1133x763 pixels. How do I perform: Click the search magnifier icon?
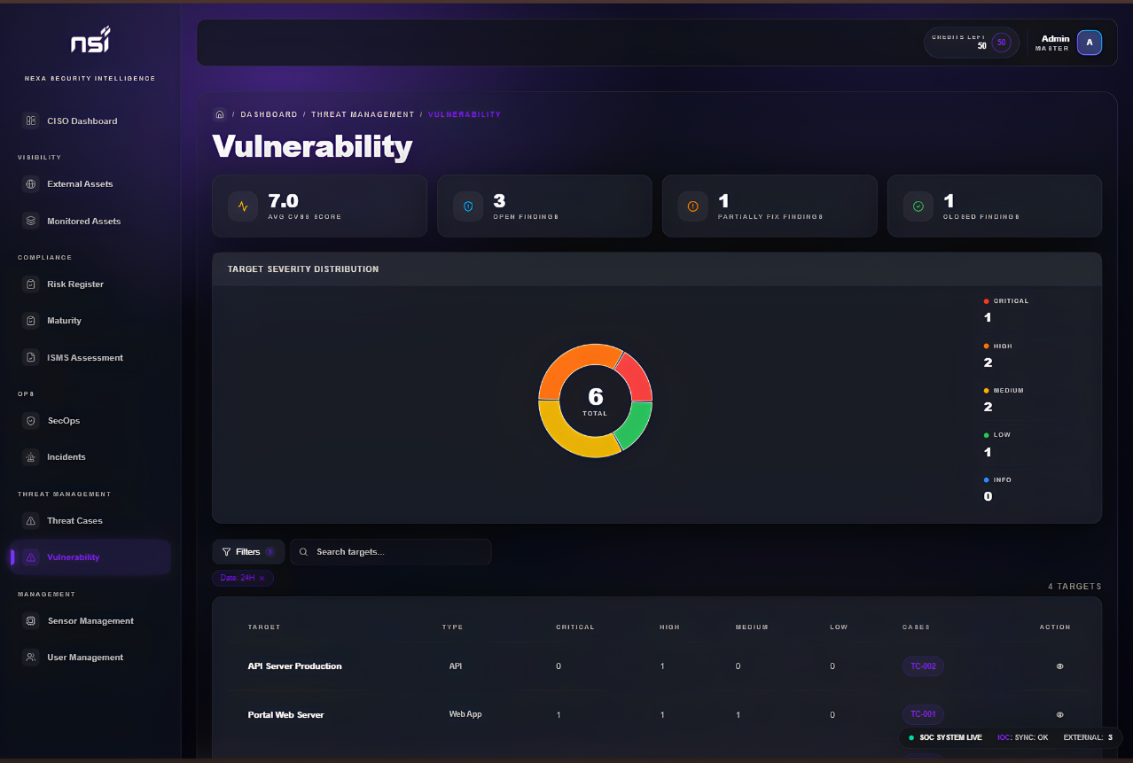click(x=303, y=552)
